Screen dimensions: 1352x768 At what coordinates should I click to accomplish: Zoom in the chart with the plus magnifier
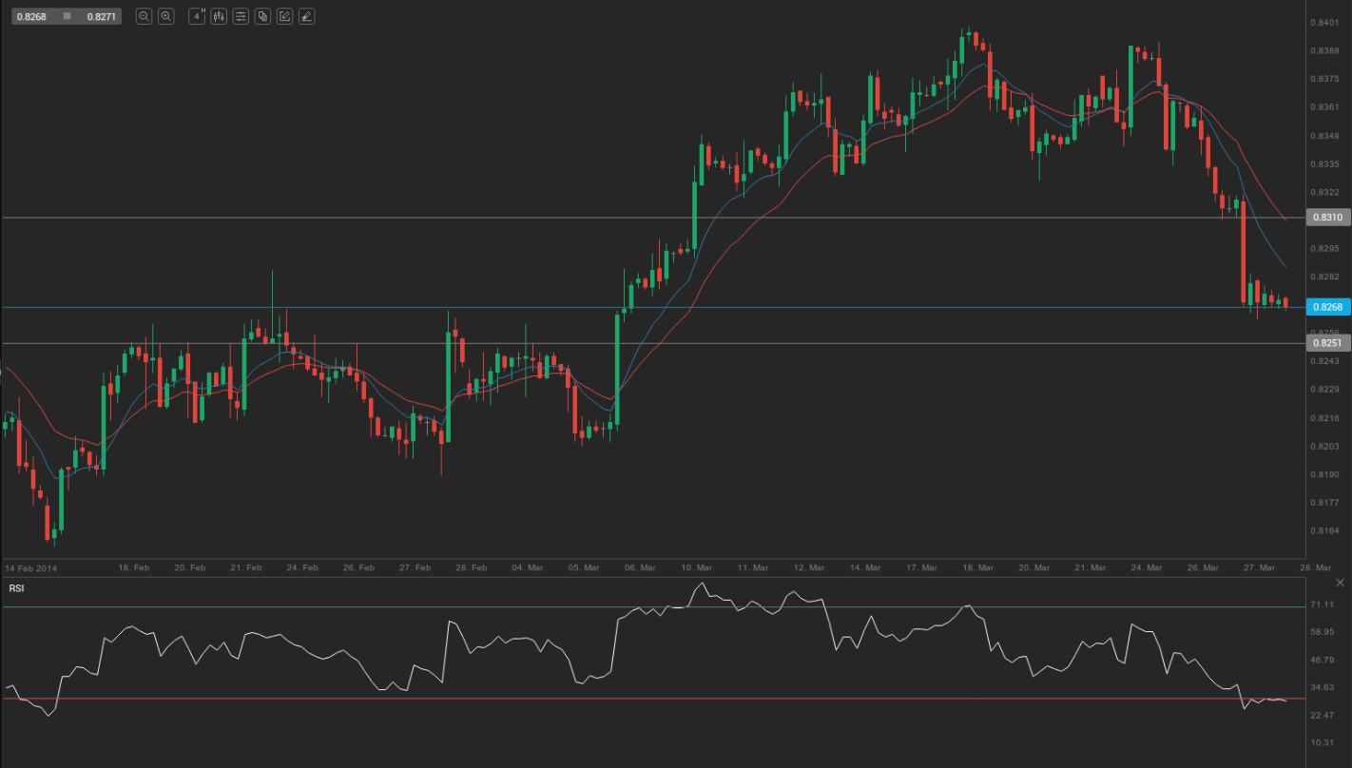[x=165, y=16]
